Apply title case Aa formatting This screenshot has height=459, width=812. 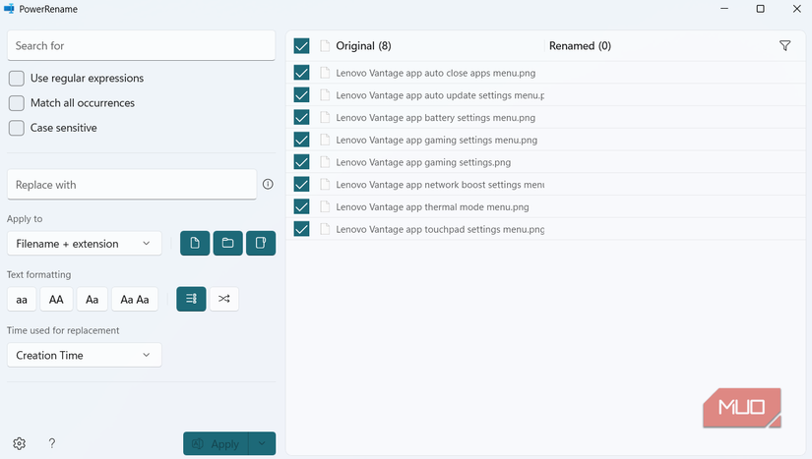pos(93,299)
